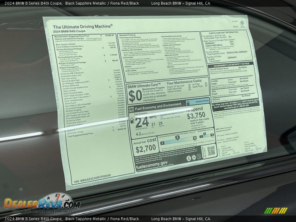Click the large '$0' maintenance cost

135,96
